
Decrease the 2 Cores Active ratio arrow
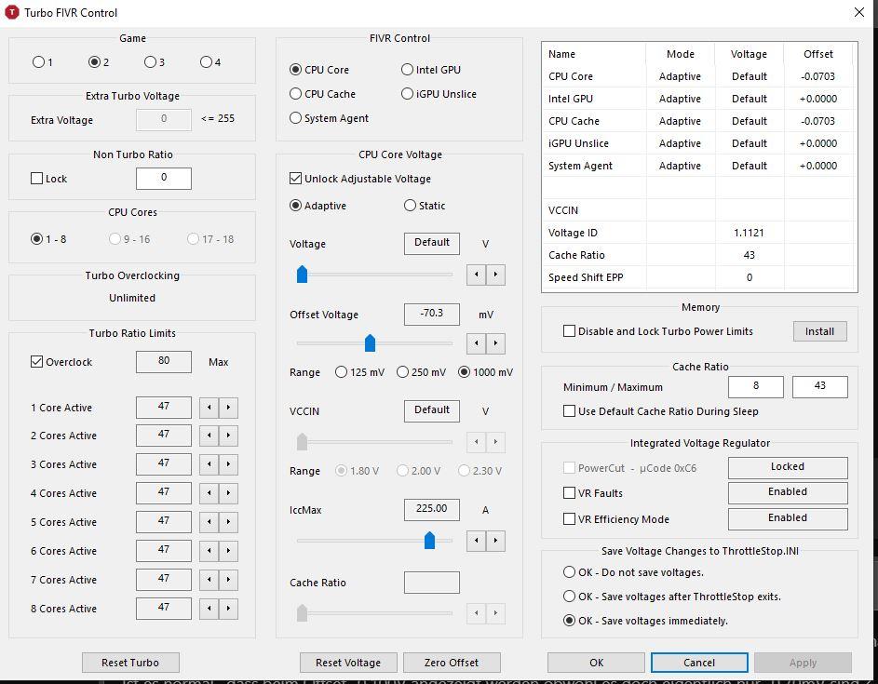(209, 436)
